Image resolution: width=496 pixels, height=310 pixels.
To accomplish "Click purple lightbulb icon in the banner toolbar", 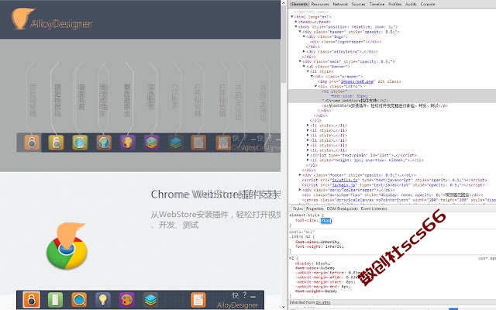I will point(128,143).
